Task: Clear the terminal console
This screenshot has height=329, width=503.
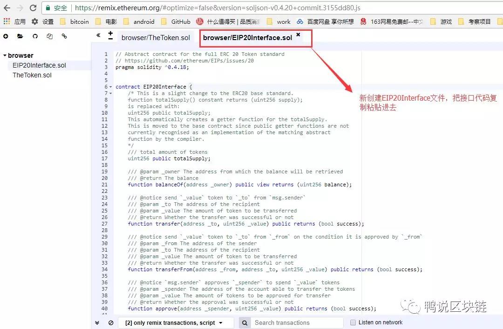Action: click(111, 323)
